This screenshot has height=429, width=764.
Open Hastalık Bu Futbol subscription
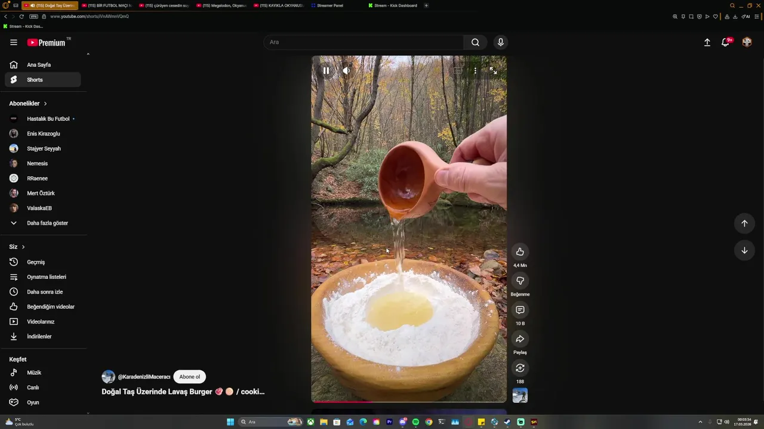[x=43, y=119]
